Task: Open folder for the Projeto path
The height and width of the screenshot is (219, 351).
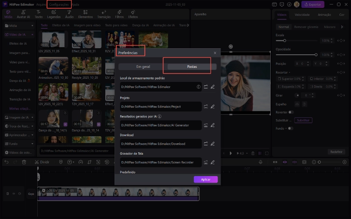Action: 206,106
